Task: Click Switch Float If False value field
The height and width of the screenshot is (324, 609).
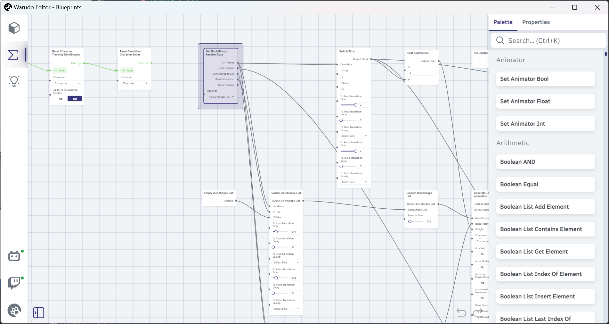Action: click(355, 89)
